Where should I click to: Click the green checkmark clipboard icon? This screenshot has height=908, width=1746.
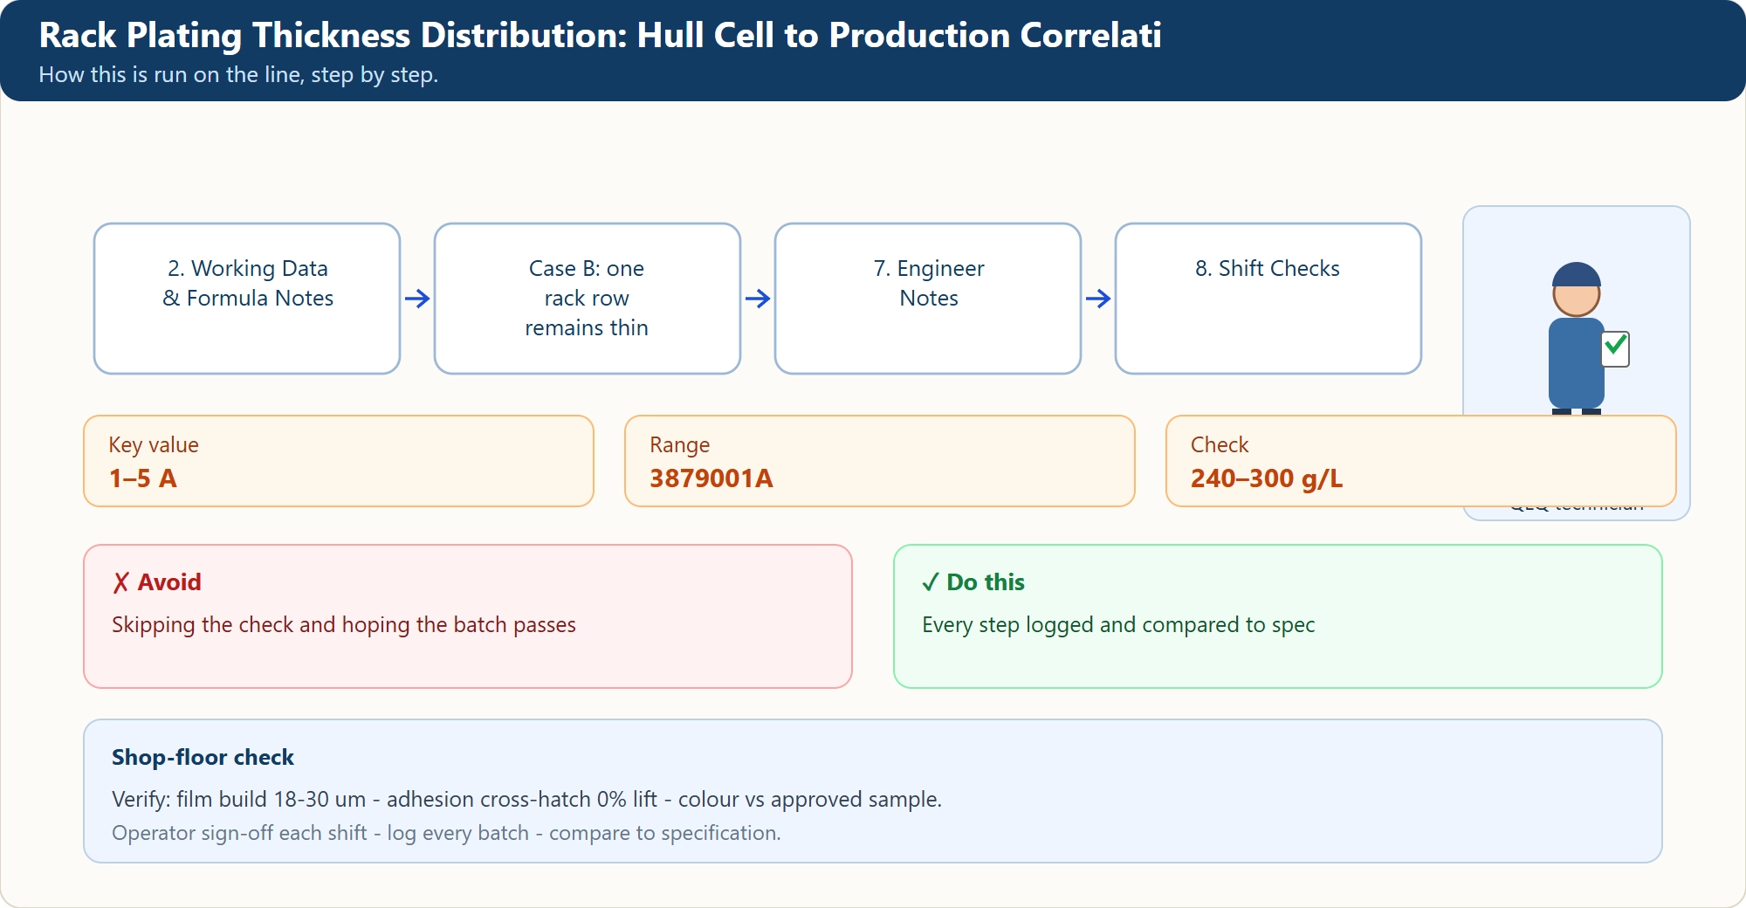[x=1616, y=348]
